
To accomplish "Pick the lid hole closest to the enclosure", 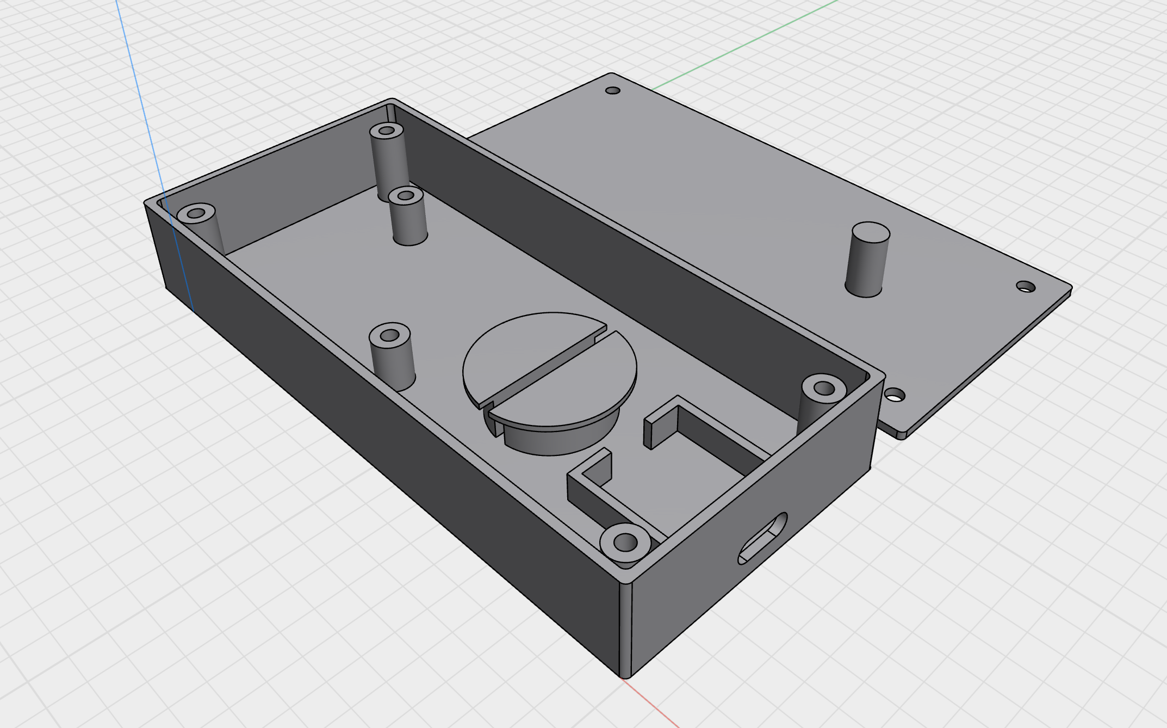I will 895,394.
